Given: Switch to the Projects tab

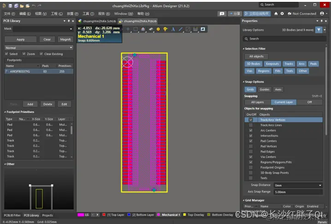Looking at the screenshot, I should (x=47, y=215).
